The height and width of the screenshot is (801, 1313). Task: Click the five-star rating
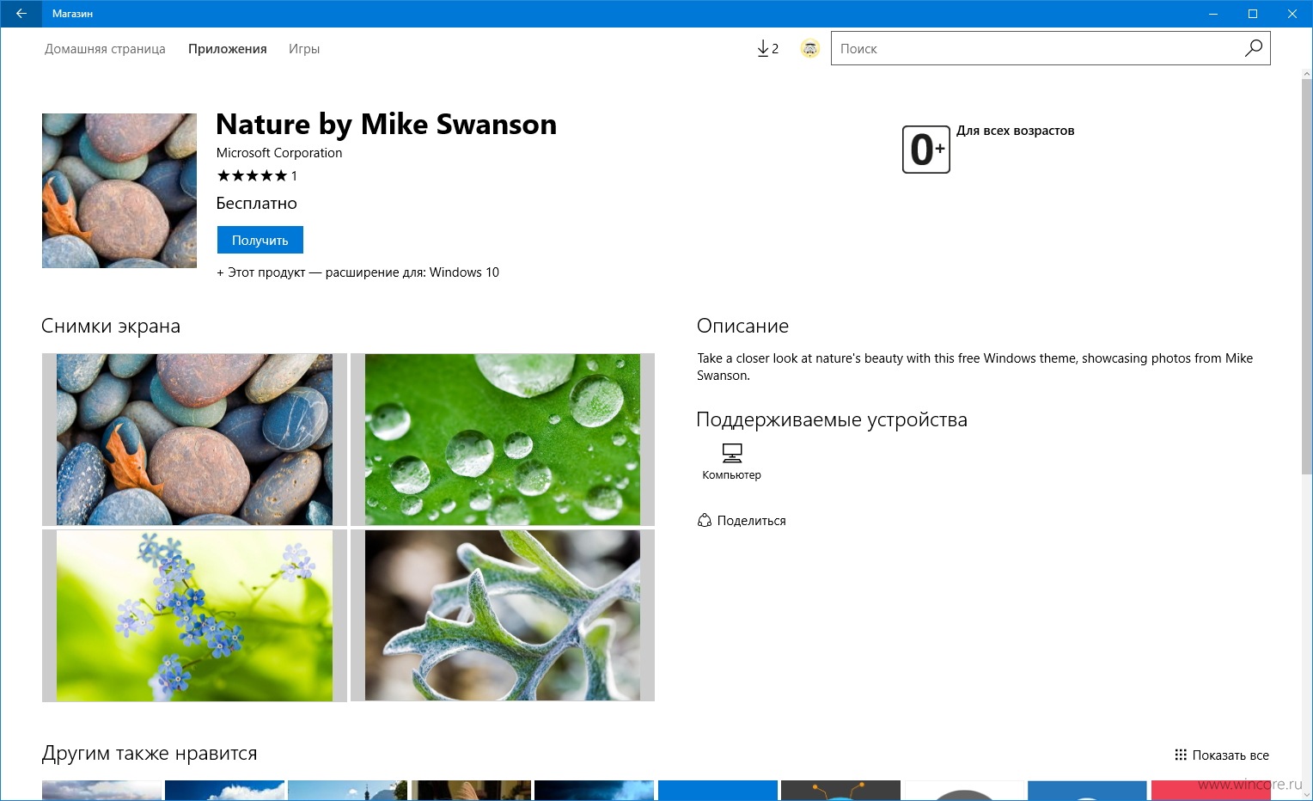(252, 175)
